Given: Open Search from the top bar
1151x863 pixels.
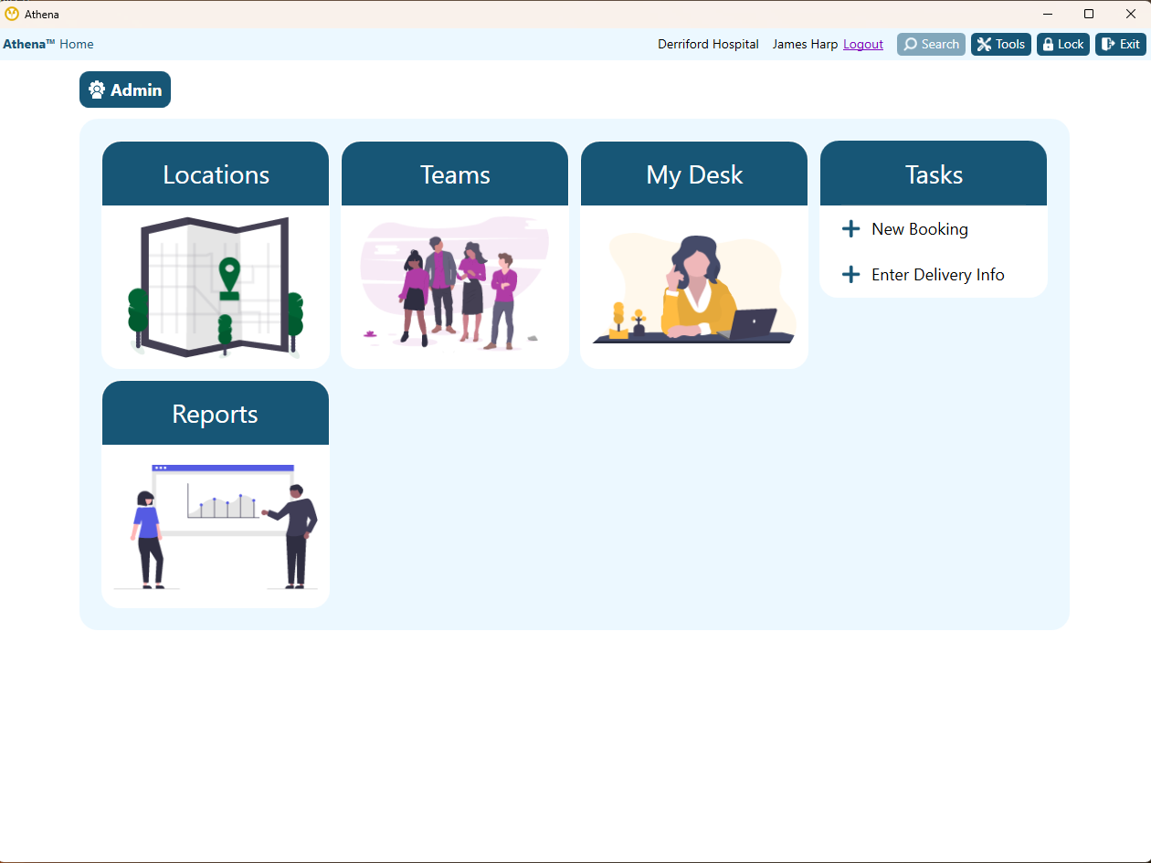Looking at the screenshot, I should coord(931,44).
